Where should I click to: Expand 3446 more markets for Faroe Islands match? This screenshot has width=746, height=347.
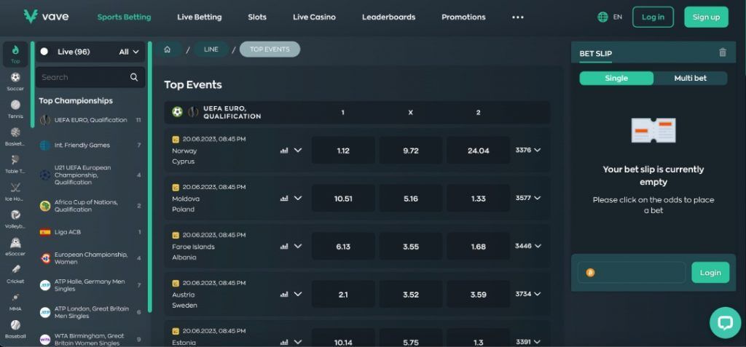pos(528,246)
